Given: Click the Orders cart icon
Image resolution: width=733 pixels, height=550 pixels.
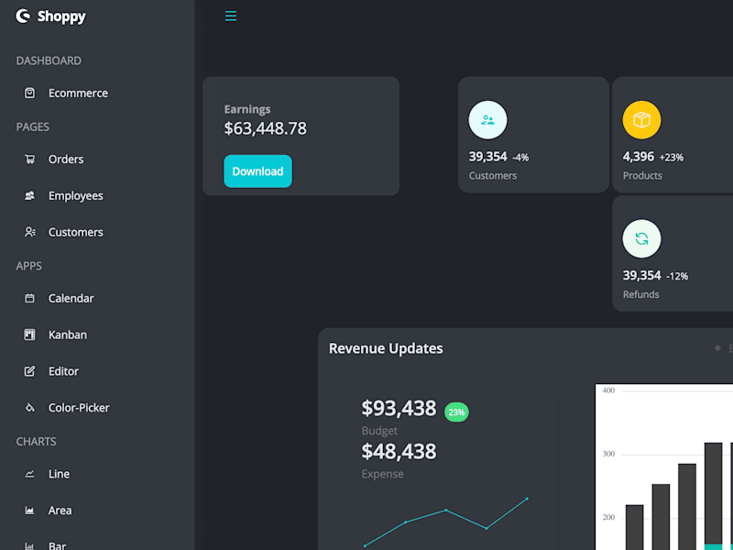Looking at the screenshot, I should click(x=29, y=159).
